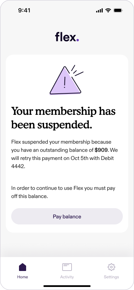The height and width of the screenshot is (290, 134).
Task: Tap the Debit 4442 payment text
Action: click(63, 162)
